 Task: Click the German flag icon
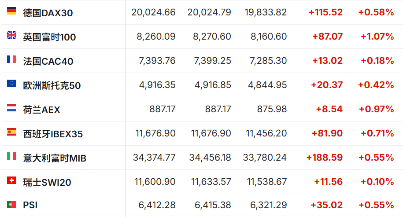(11, 11)
